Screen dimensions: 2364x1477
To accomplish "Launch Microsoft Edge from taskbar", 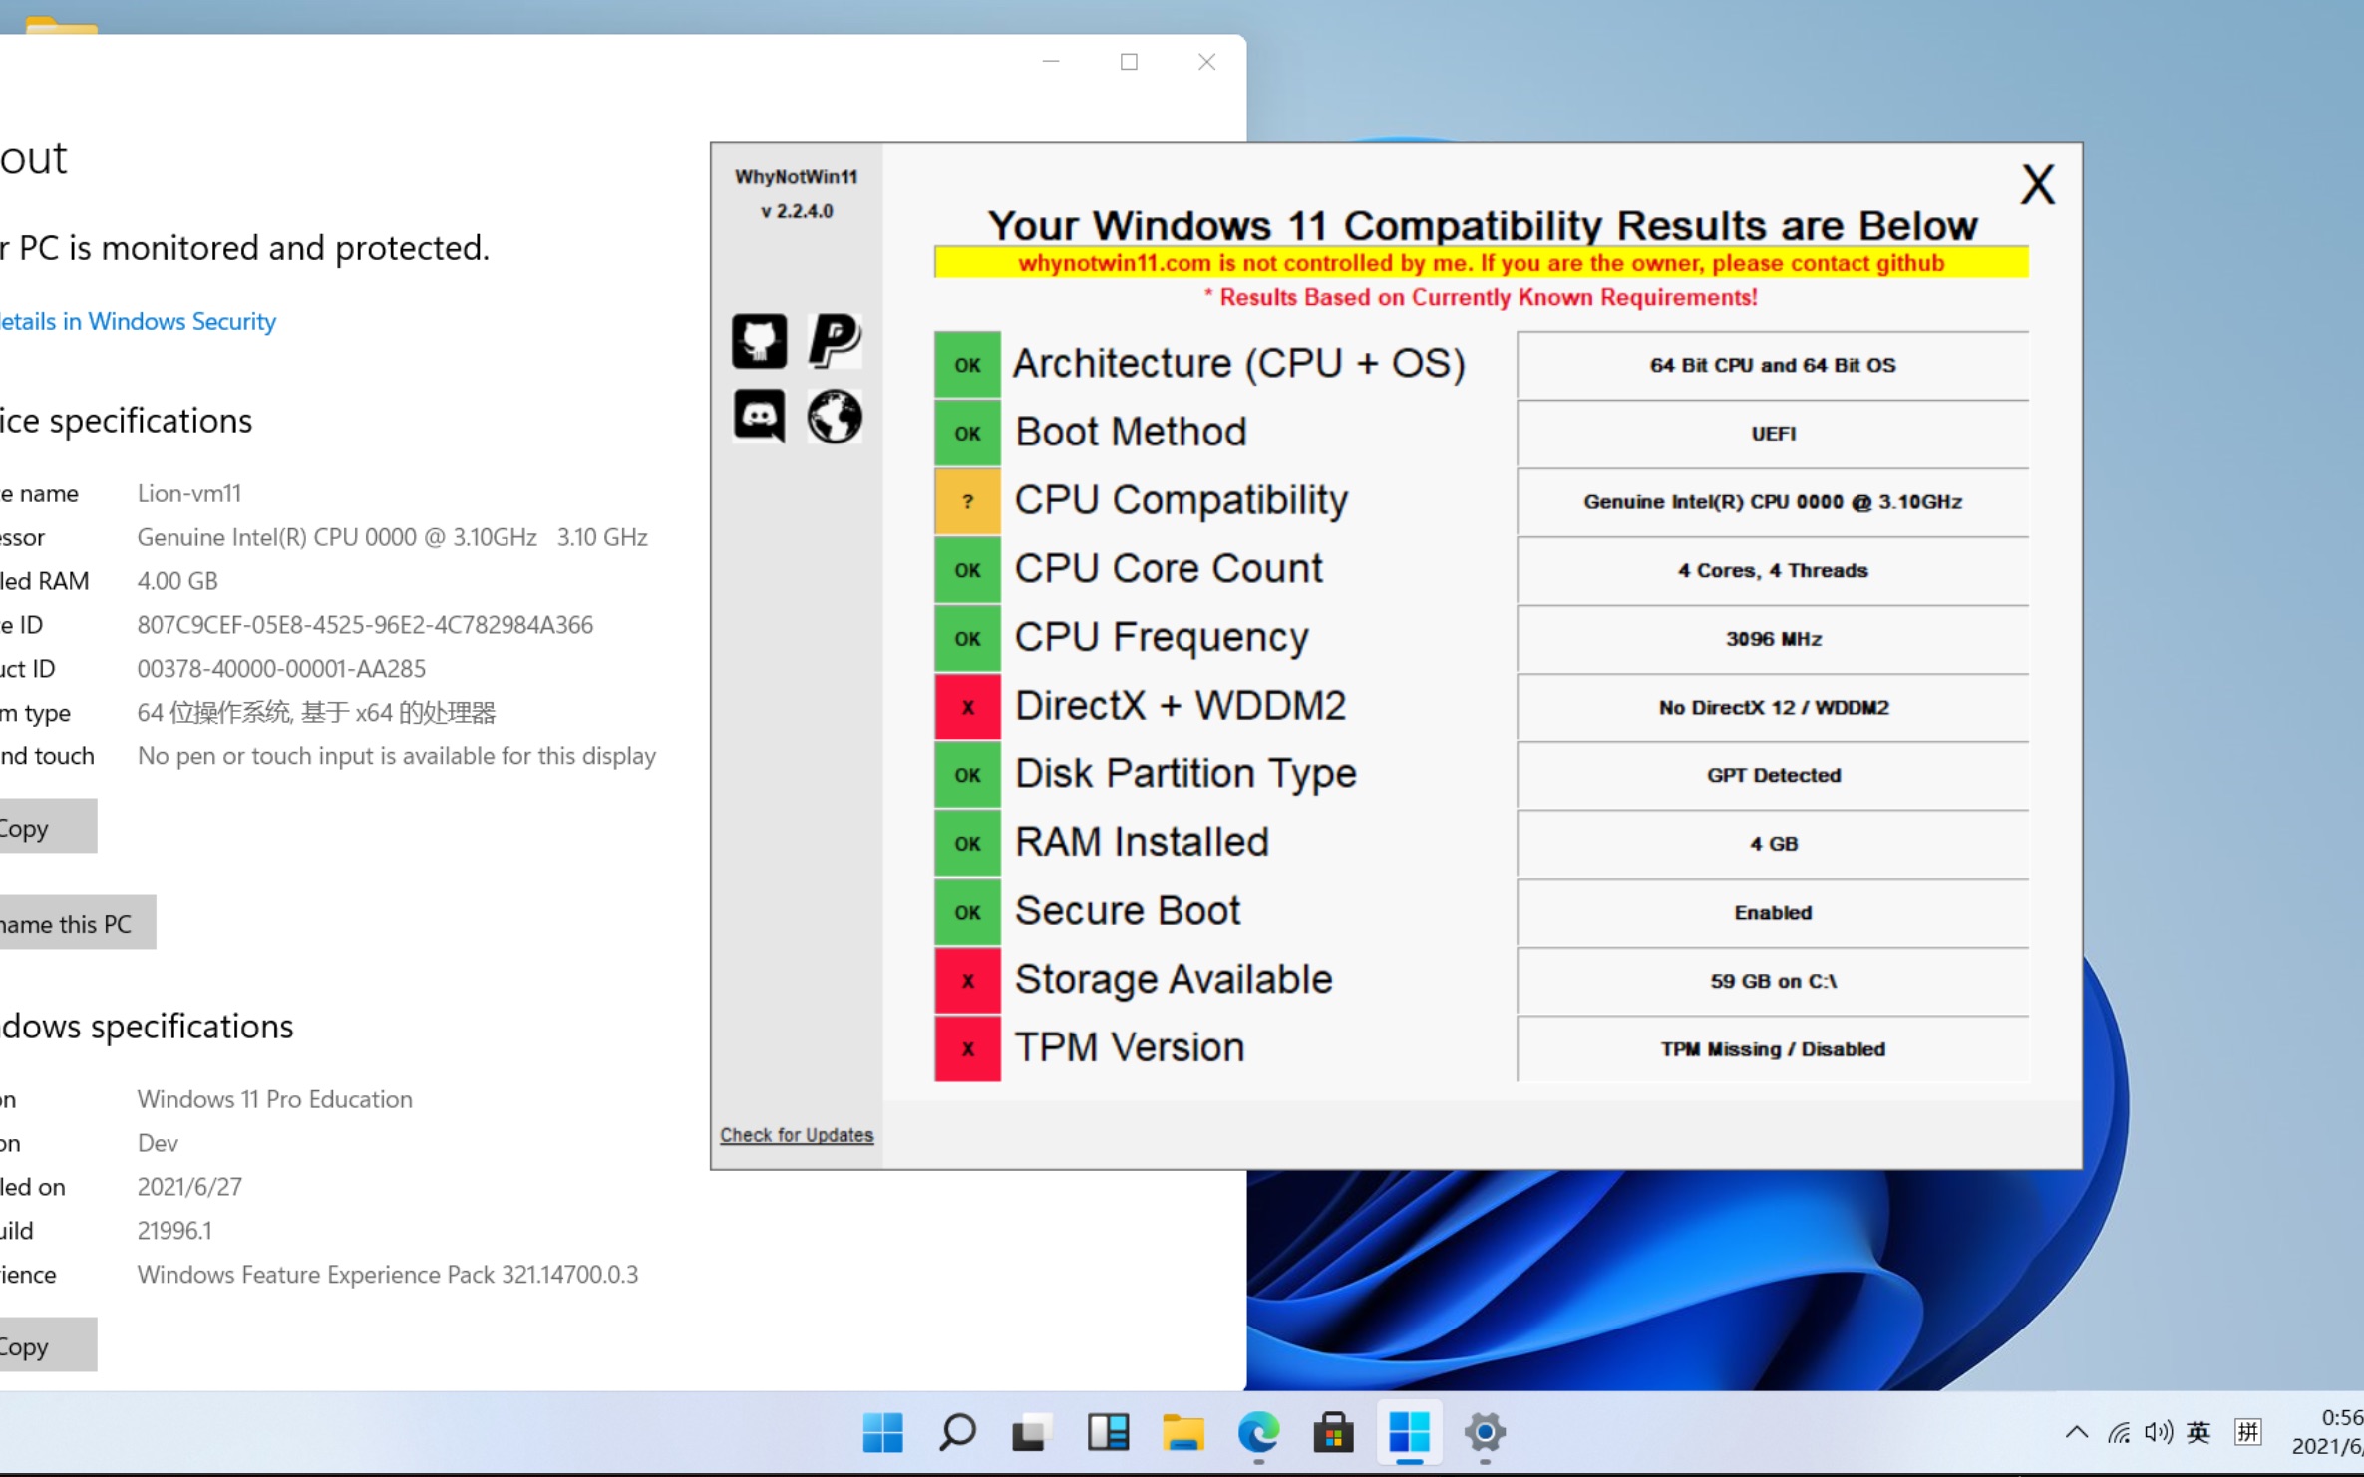I will [1257, 1433].
